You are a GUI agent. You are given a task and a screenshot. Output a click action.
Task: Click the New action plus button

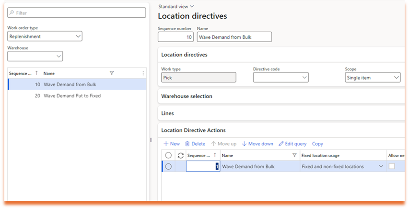[x=172, y=144]
